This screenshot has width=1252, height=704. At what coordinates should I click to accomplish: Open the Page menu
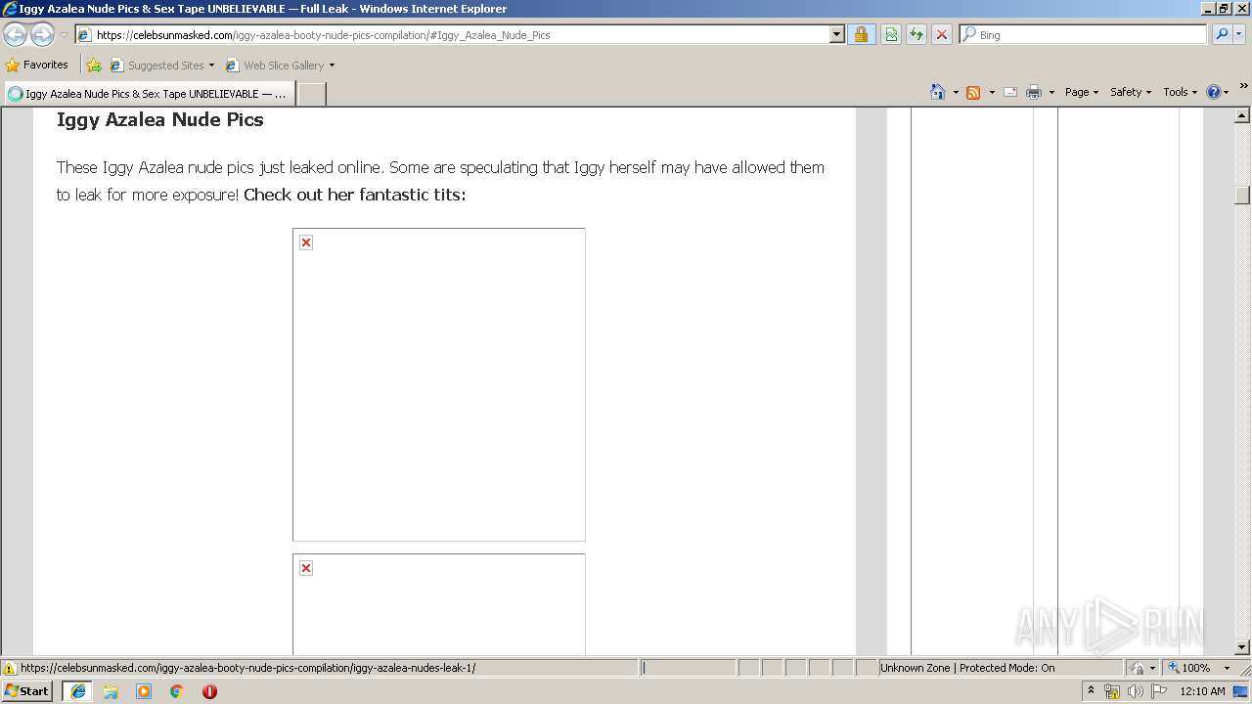pos(1082,92)
